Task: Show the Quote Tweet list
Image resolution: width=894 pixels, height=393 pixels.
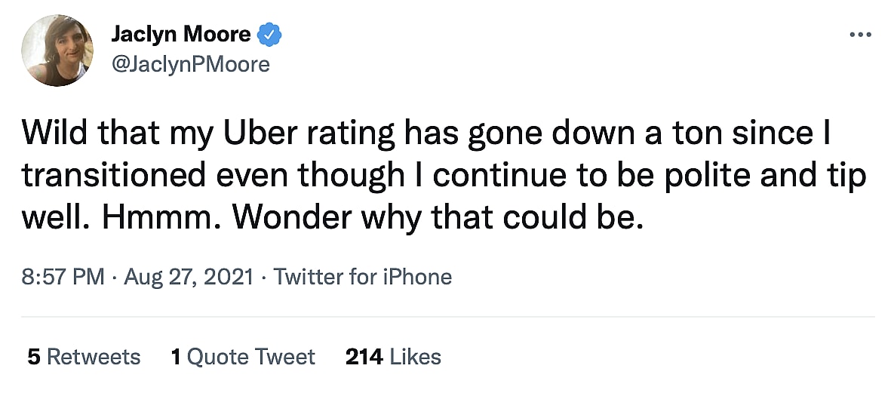Action: [251, 356]
